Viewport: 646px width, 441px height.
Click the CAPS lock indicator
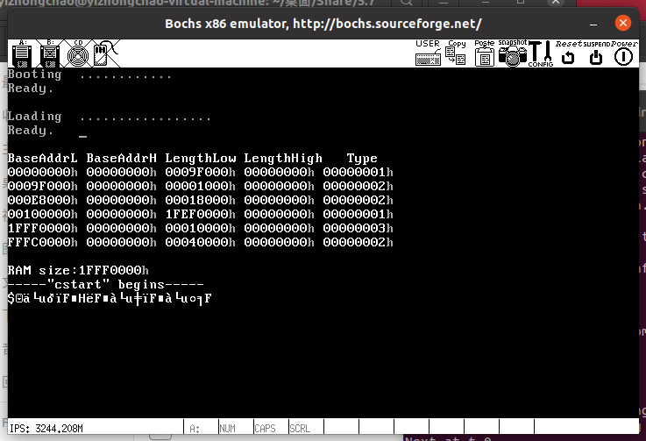click(265, 429)
